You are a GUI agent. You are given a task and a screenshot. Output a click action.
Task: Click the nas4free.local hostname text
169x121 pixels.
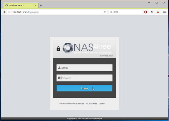coord(106,56)
